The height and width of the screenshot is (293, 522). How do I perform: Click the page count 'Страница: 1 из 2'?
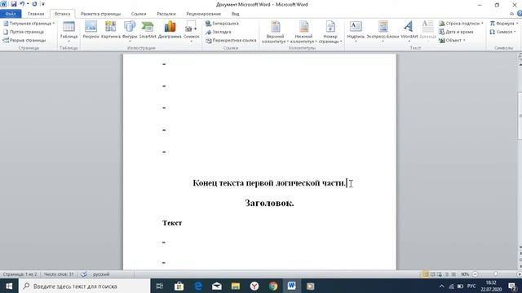click(20, 274)
